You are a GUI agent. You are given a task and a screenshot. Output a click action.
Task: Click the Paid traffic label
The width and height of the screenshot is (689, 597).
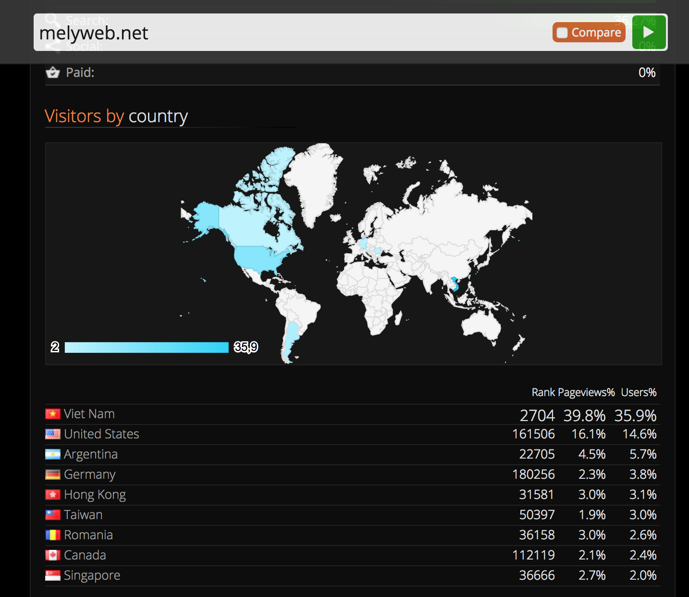[80, 73]
